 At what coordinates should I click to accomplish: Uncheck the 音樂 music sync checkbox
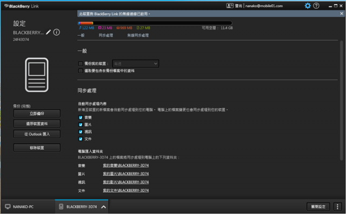[81, 118]
